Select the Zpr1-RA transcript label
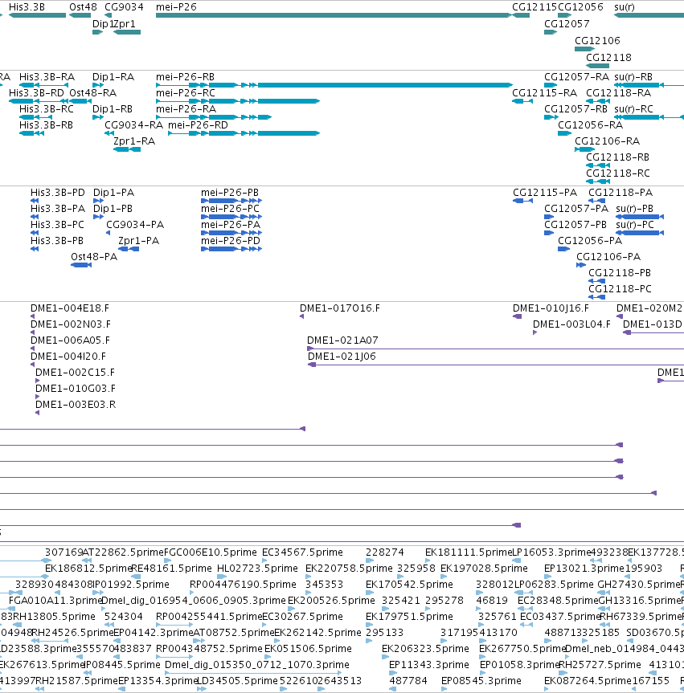Image resolution: width=684 pixels, height=693 pixels. 134,141
